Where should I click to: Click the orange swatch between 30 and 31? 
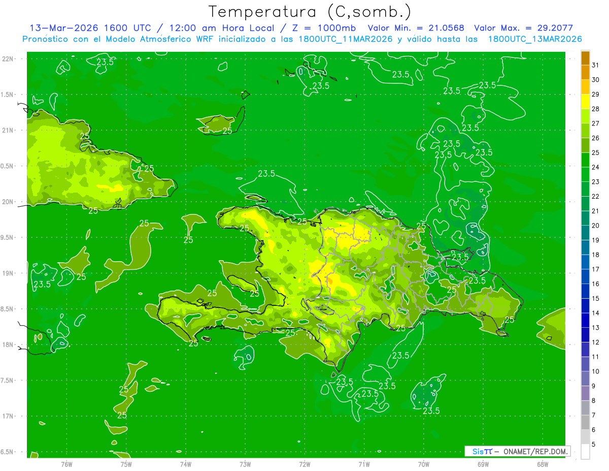coord(586,72)
